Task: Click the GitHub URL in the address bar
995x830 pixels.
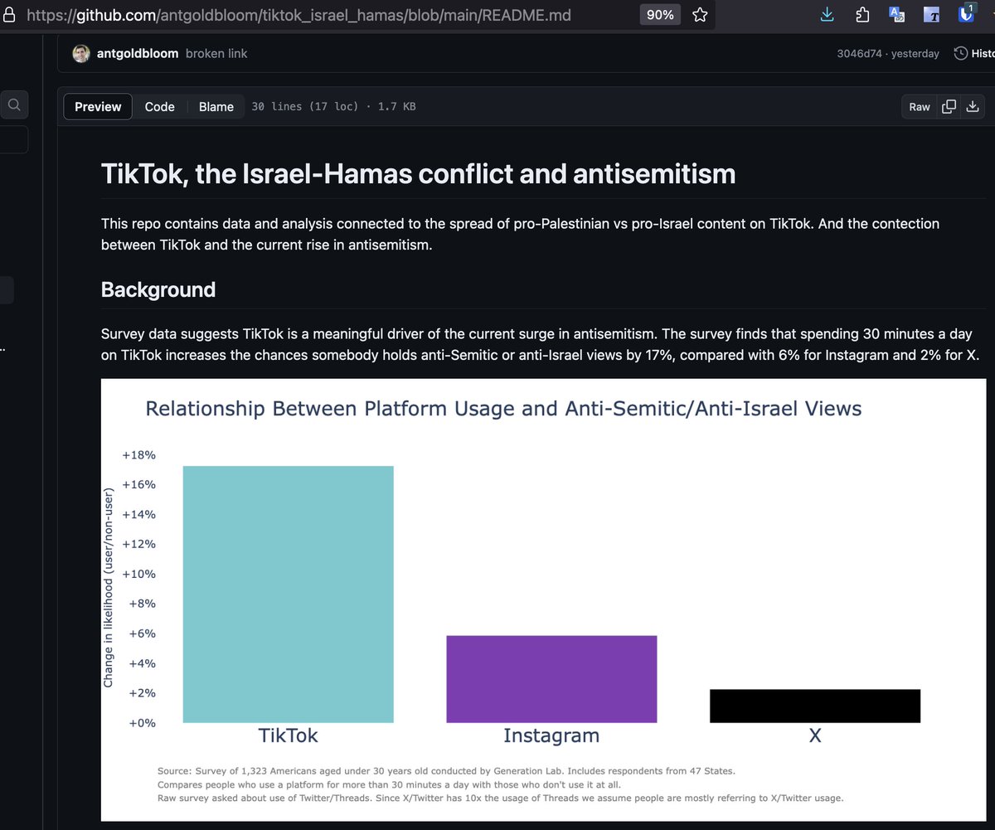Action: pyautogui.click(x=298, y=15)
